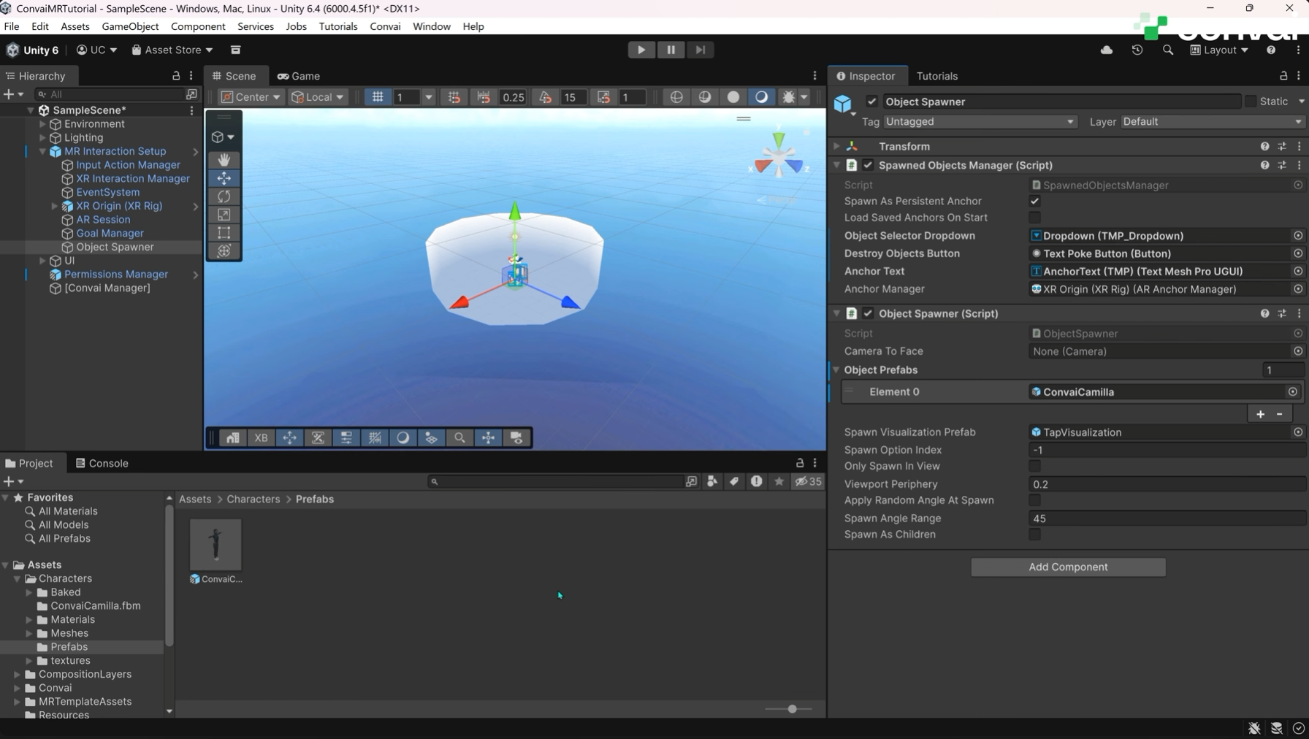Toggle the 2D/shading globe icon in Scene
Screen dimensions: 1309x739
pos(676,97)
